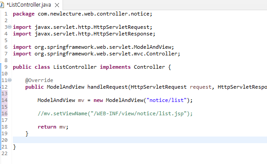Screen dimensions: 267x164
Task: Select the *ListController.java editor tab
Action: coord(31,5)
